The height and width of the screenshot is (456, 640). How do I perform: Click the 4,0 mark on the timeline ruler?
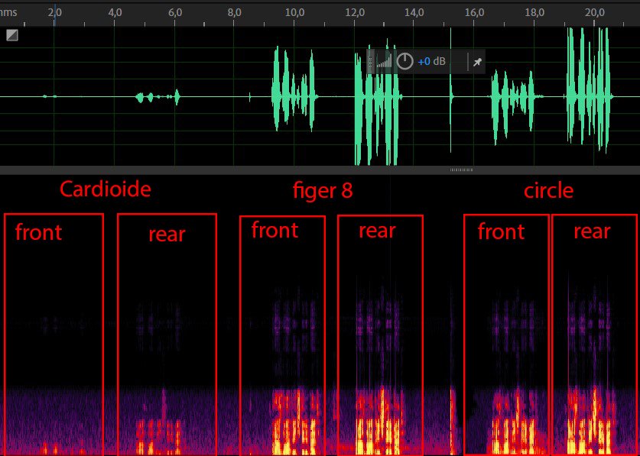click(115, 12)
